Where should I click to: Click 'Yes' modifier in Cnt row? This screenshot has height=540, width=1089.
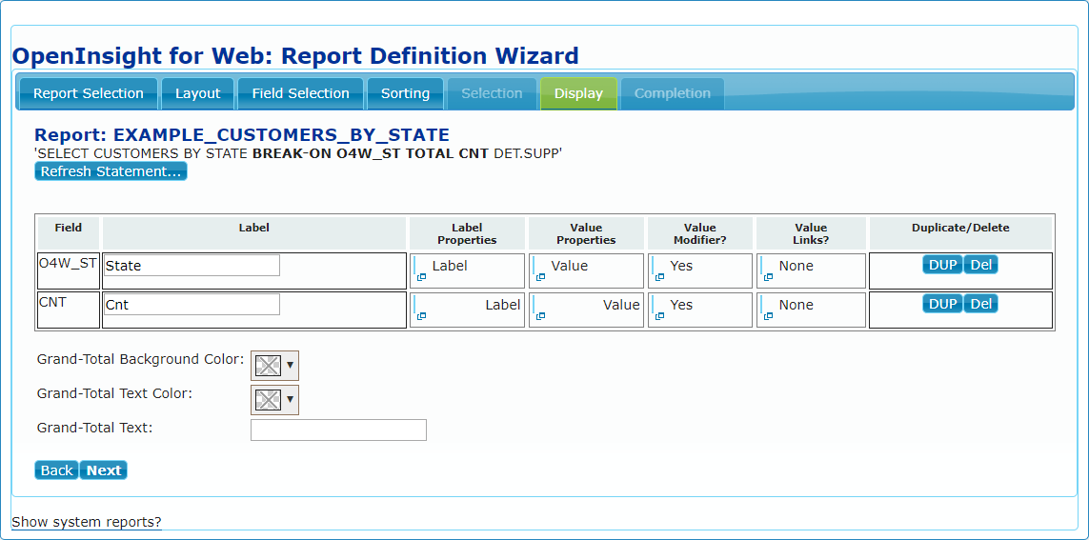tap(681, 305)
